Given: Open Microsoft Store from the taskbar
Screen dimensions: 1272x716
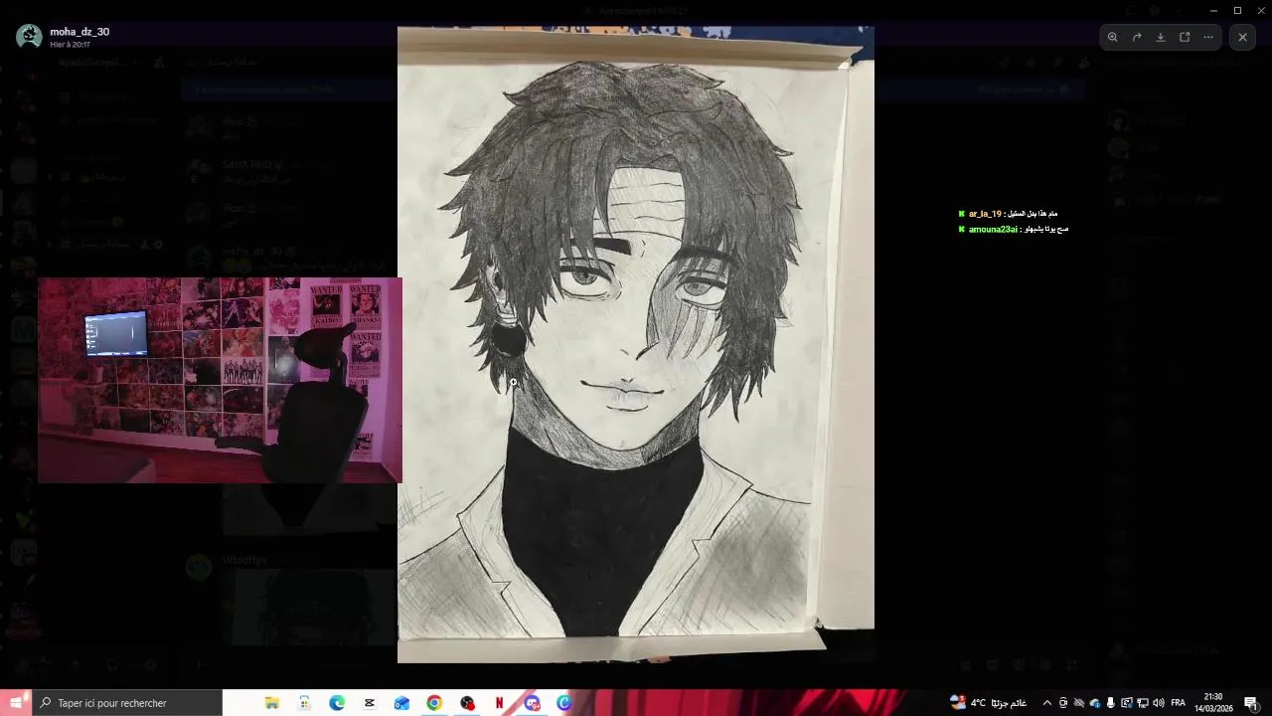Looking at the screenshot, I should point(304,703).
